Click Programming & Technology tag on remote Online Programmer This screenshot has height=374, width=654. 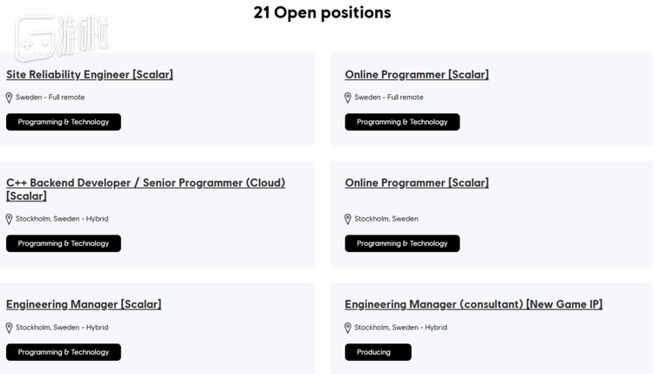tap(402, 122)
